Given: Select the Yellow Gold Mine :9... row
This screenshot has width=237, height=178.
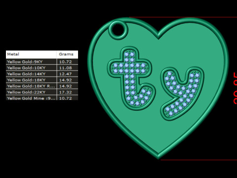Looking at the screenshot, I should pyautogui.click(x=42, y=98).
